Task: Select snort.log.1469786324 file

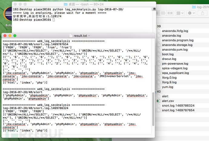Action: (178, 105)
